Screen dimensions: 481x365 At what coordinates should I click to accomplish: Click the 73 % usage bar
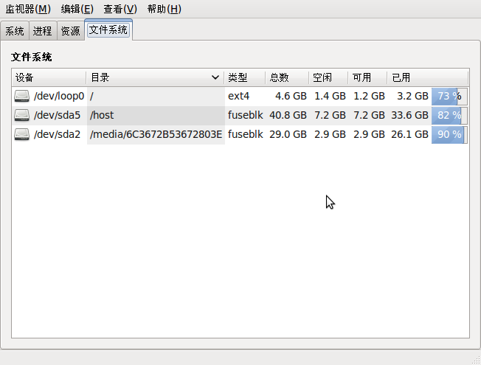(449, 97)
